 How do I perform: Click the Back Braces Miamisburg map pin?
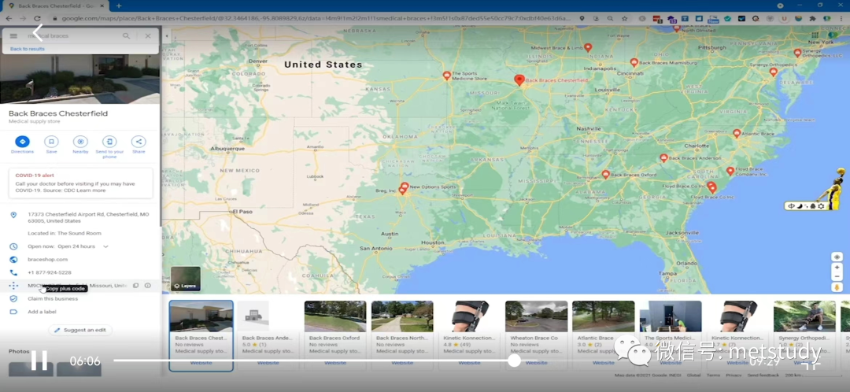tap(634, 62)
